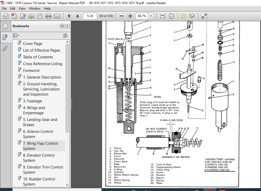
Task: Open the Cross Reference Listing bookmark
Action: (x=43, y=64)
